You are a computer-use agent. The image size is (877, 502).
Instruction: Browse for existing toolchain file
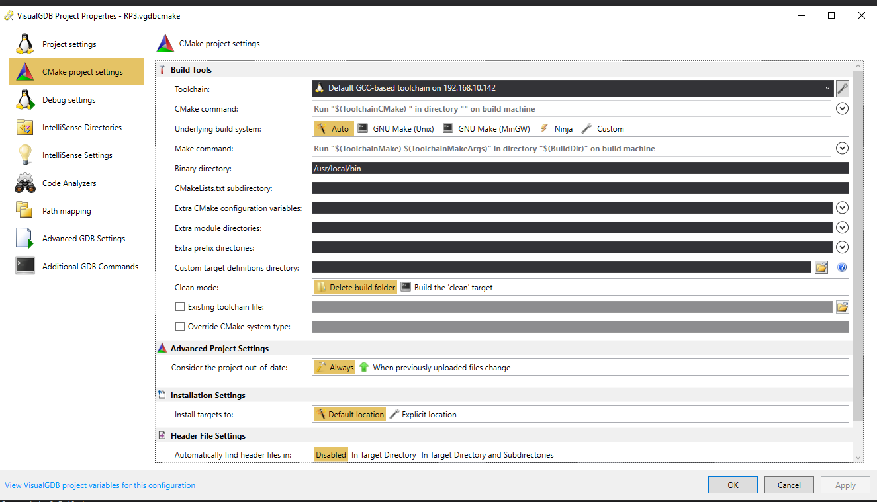pyautogui.click(x=842, y=307)
